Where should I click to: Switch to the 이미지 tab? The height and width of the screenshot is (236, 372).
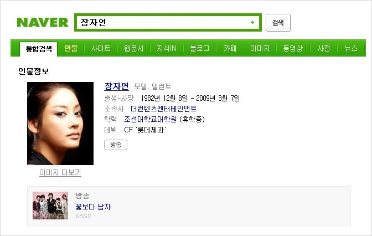(x=260, y=48)
